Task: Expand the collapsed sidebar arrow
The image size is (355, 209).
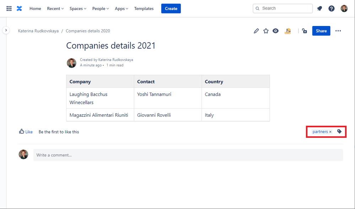Action: tap(6, 30)
